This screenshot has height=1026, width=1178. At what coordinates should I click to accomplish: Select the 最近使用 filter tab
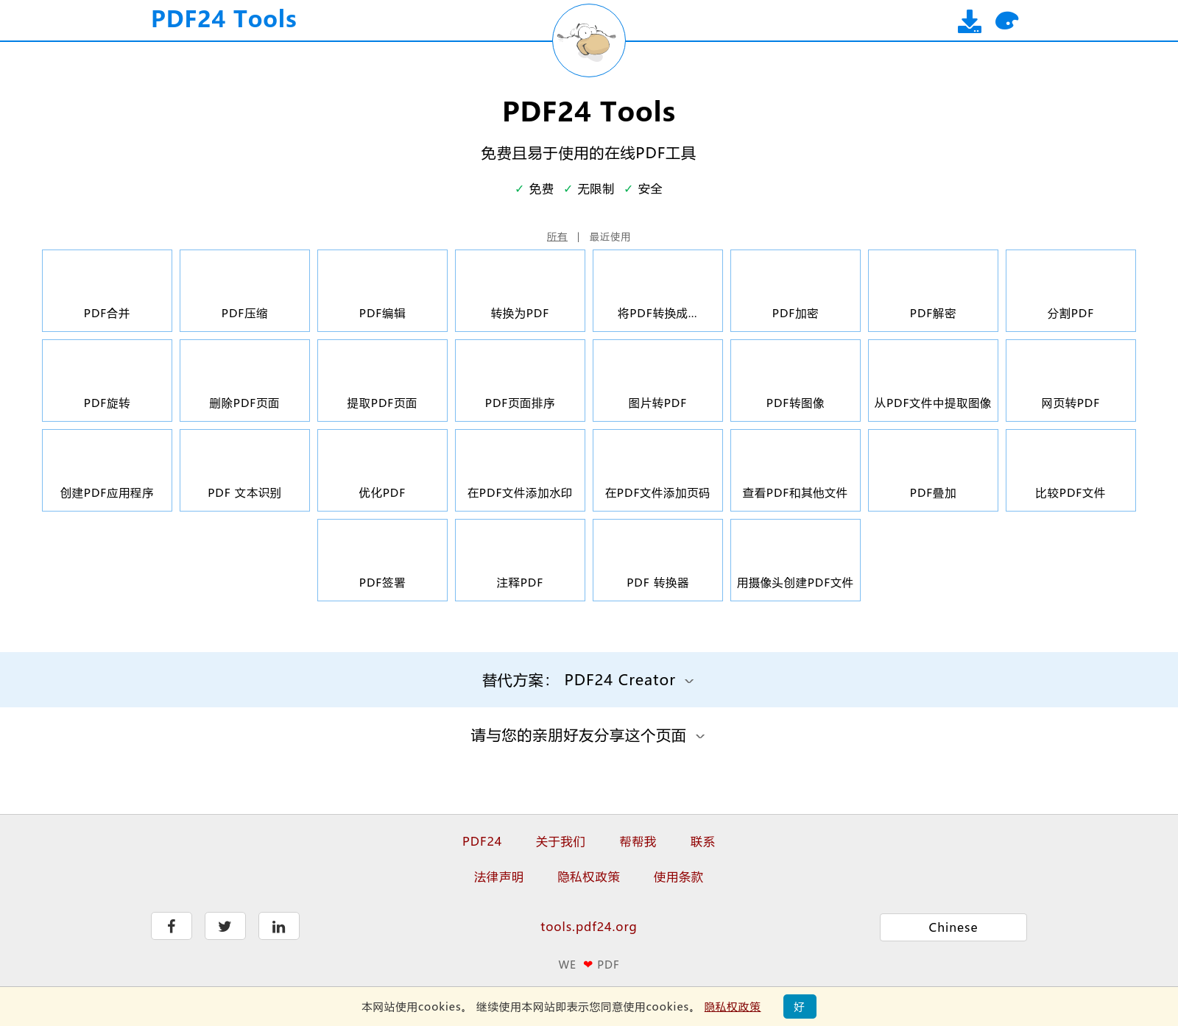610,237
